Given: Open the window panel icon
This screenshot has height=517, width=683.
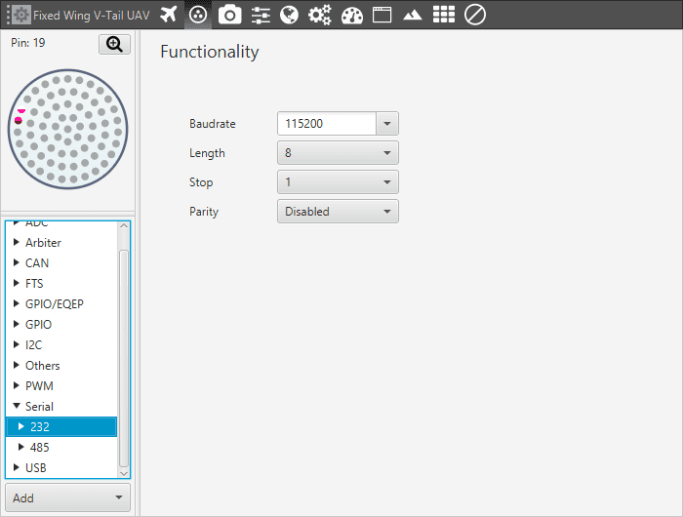Looking at the screenshot, I should coord(382,15).
